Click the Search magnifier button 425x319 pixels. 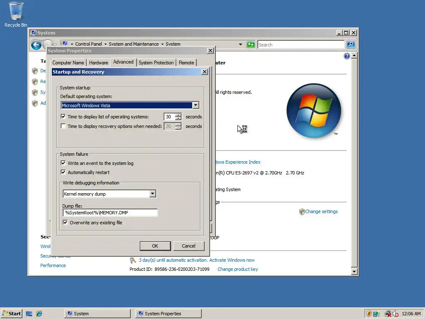click(x=351, y=44)
